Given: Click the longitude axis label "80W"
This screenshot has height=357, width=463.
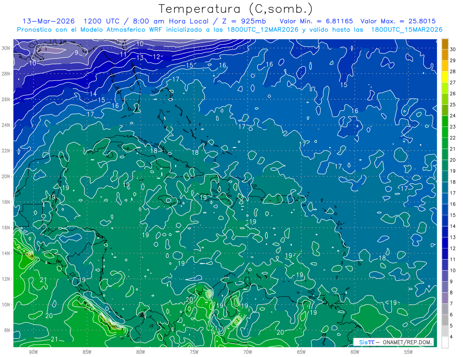Looking at the screenshot, I should coord(140,352).
